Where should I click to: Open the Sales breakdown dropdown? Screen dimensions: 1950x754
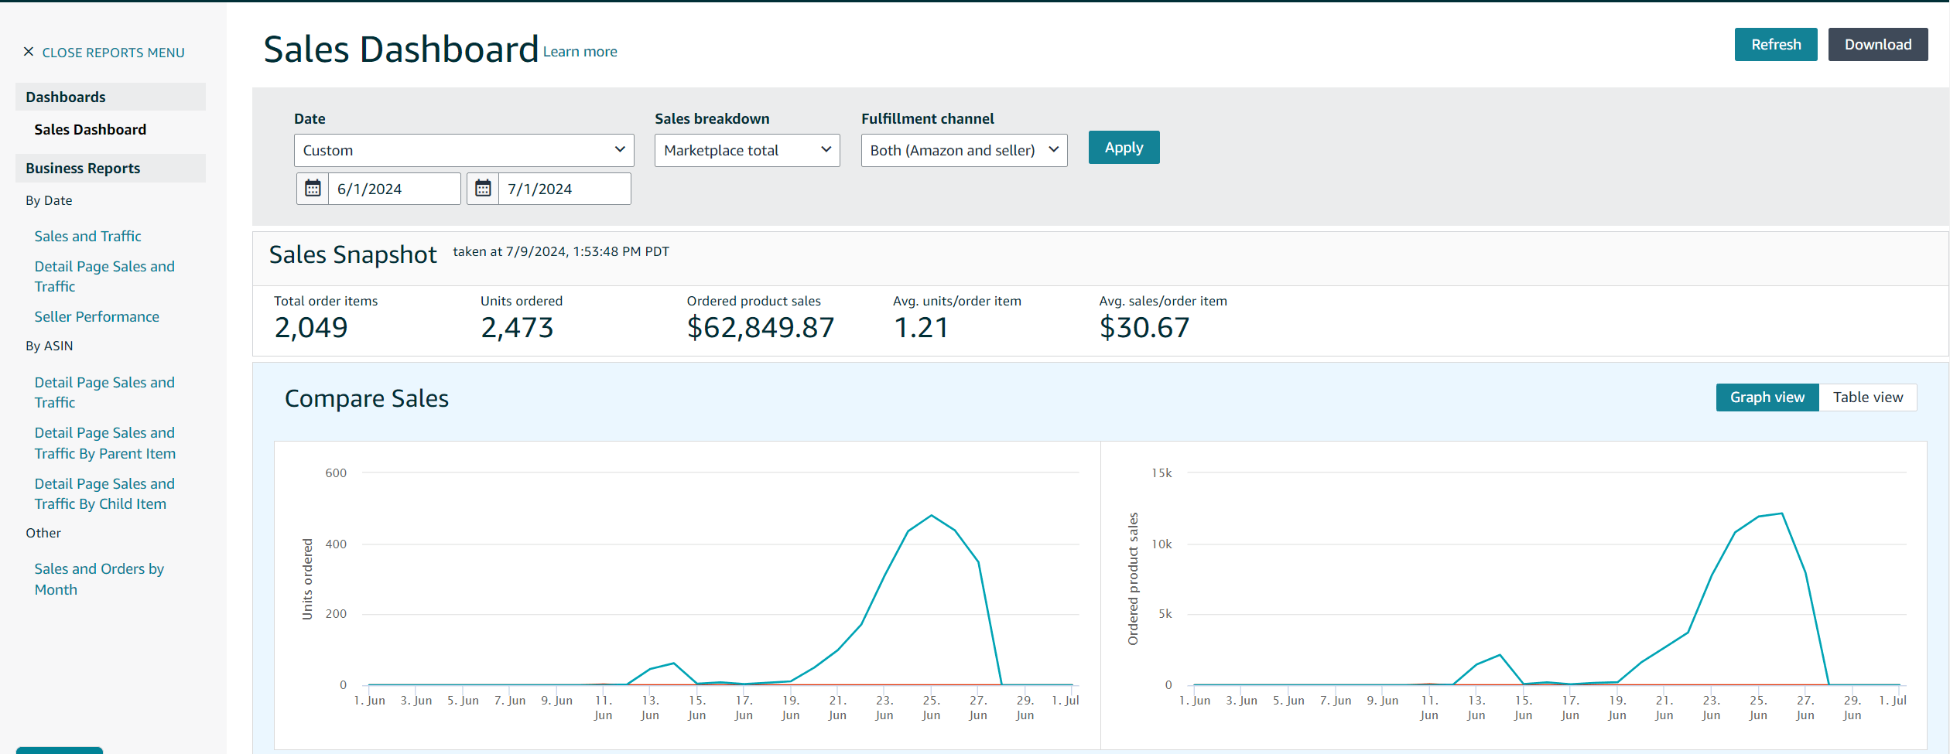[747, 150]
